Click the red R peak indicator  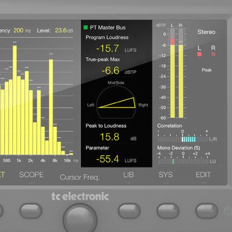(213, 54)
